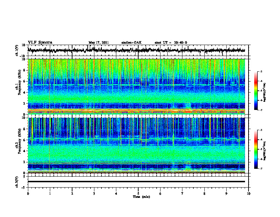This screenshot has height=217, width=280.
Task: Click the "5" tick on the ch.3(V) axis
Action: click(x=24, y=177)
